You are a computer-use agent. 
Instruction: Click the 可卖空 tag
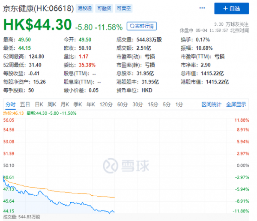click(x=124, y=9)
